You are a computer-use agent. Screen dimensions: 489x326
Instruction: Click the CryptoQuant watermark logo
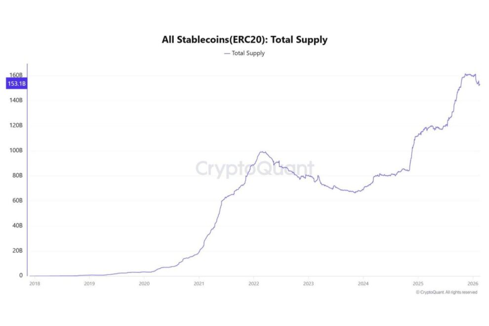pos(255,168)
